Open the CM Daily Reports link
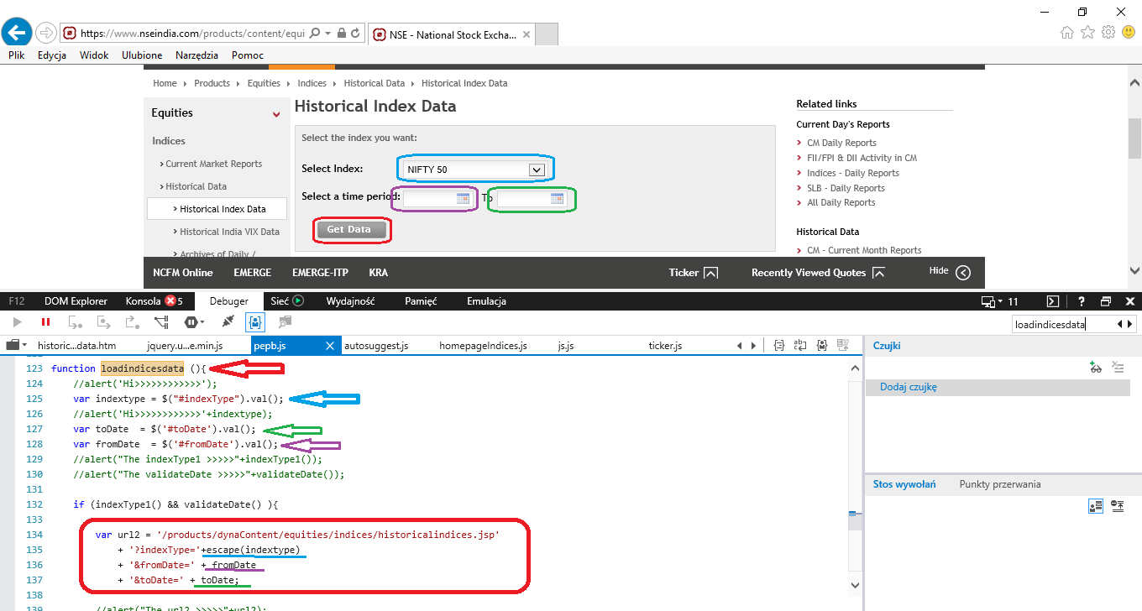Screen dimensions: 1142x611 [x=841, y=143]
